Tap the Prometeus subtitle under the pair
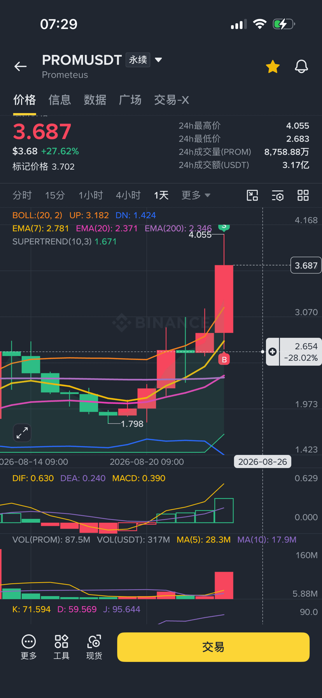Viewport: 322px width, 698px height. coord(65,75)
